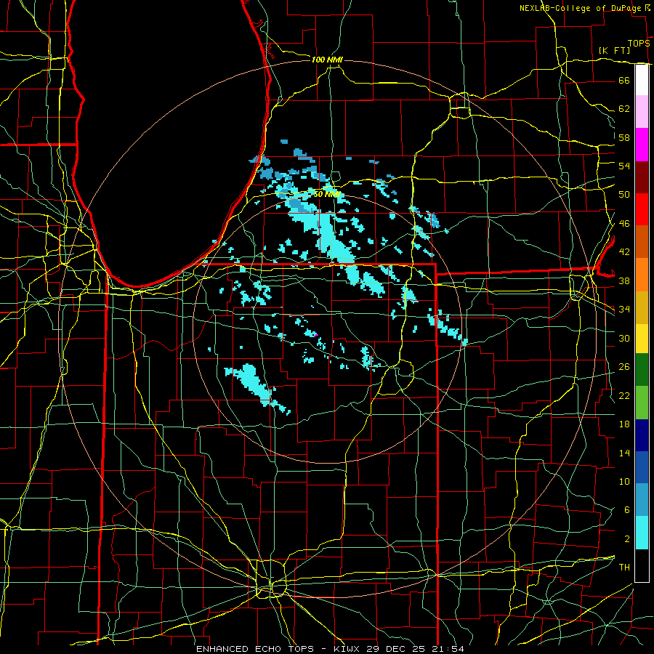
Task: Click the 6 value in the legend
Action: point(626,510)
